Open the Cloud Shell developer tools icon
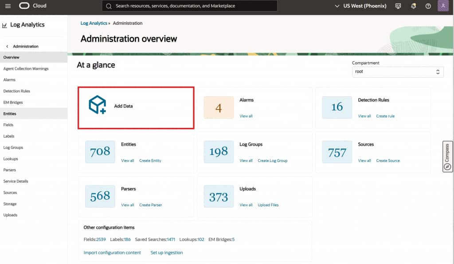The width and height of the screenshot is (454, 264). (398, 6)
